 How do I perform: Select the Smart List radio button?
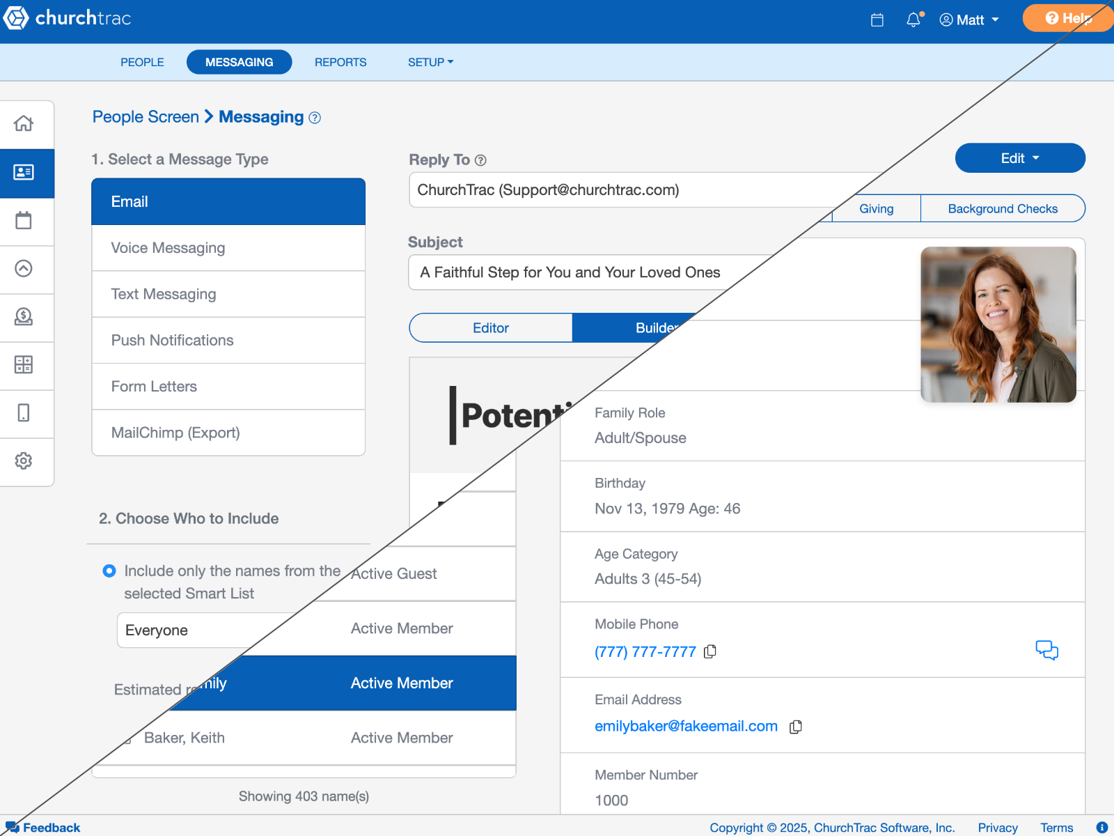point(109,571)
